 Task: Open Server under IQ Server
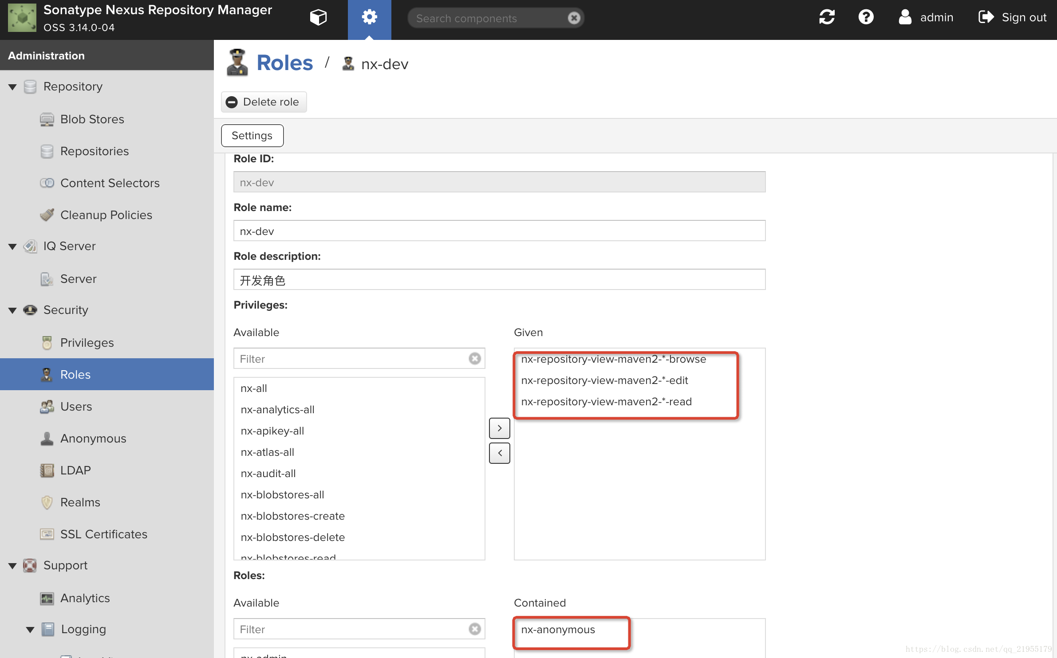point(78,279)
